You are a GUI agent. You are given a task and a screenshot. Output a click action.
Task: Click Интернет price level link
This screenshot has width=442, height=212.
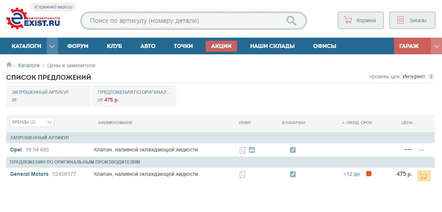click(414, 77)
